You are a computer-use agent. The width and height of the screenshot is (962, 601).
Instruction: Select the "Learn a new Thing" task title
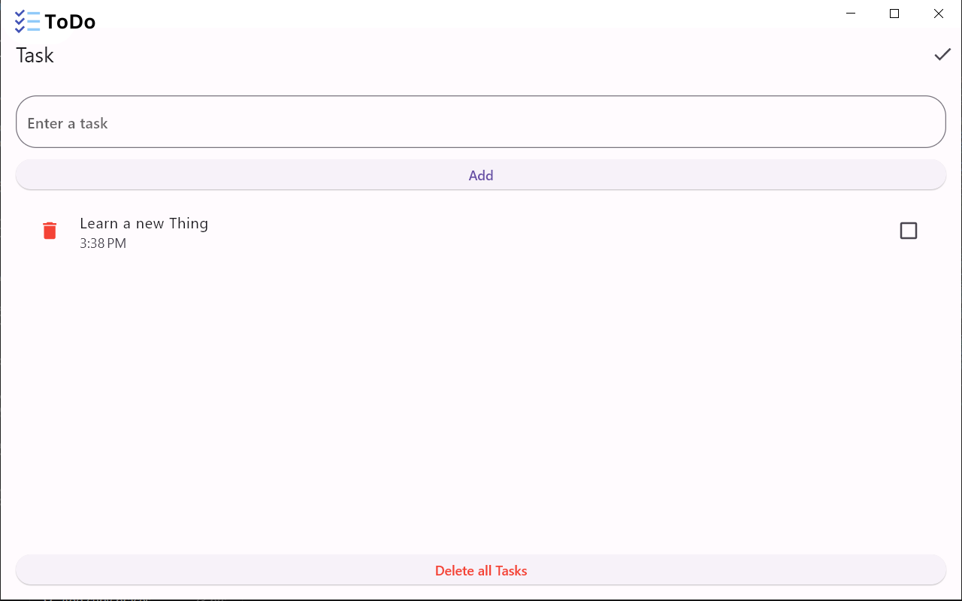[144, 223]
